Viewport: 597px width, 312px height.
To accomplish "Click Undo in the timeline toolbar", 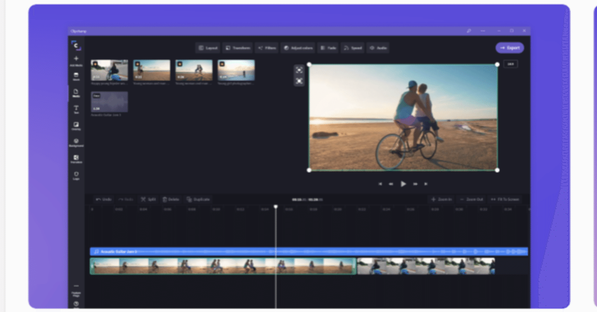I will (x=104, y=199).
